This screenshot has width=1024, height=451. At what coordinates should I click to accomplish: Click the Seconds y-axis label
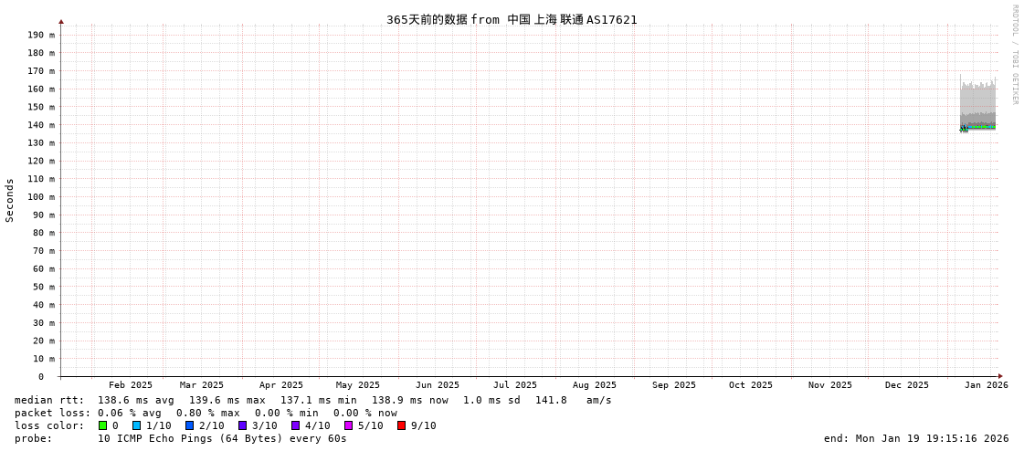point(10,200)
